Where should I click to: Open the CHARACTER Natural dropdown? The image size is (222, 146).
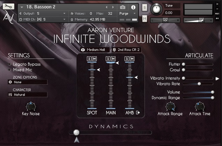click(x=28, y=95)
